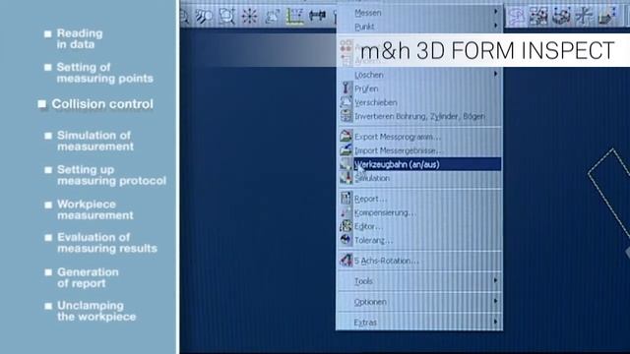The image size is (630, 354).
Task: Click 'Unclamping the workpiece' step label
Action: 96,311
